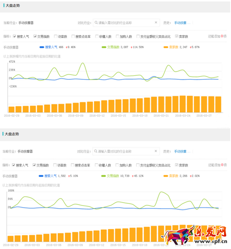Clear the top chart's 对比行业 search with the X icon

point(156,23)
